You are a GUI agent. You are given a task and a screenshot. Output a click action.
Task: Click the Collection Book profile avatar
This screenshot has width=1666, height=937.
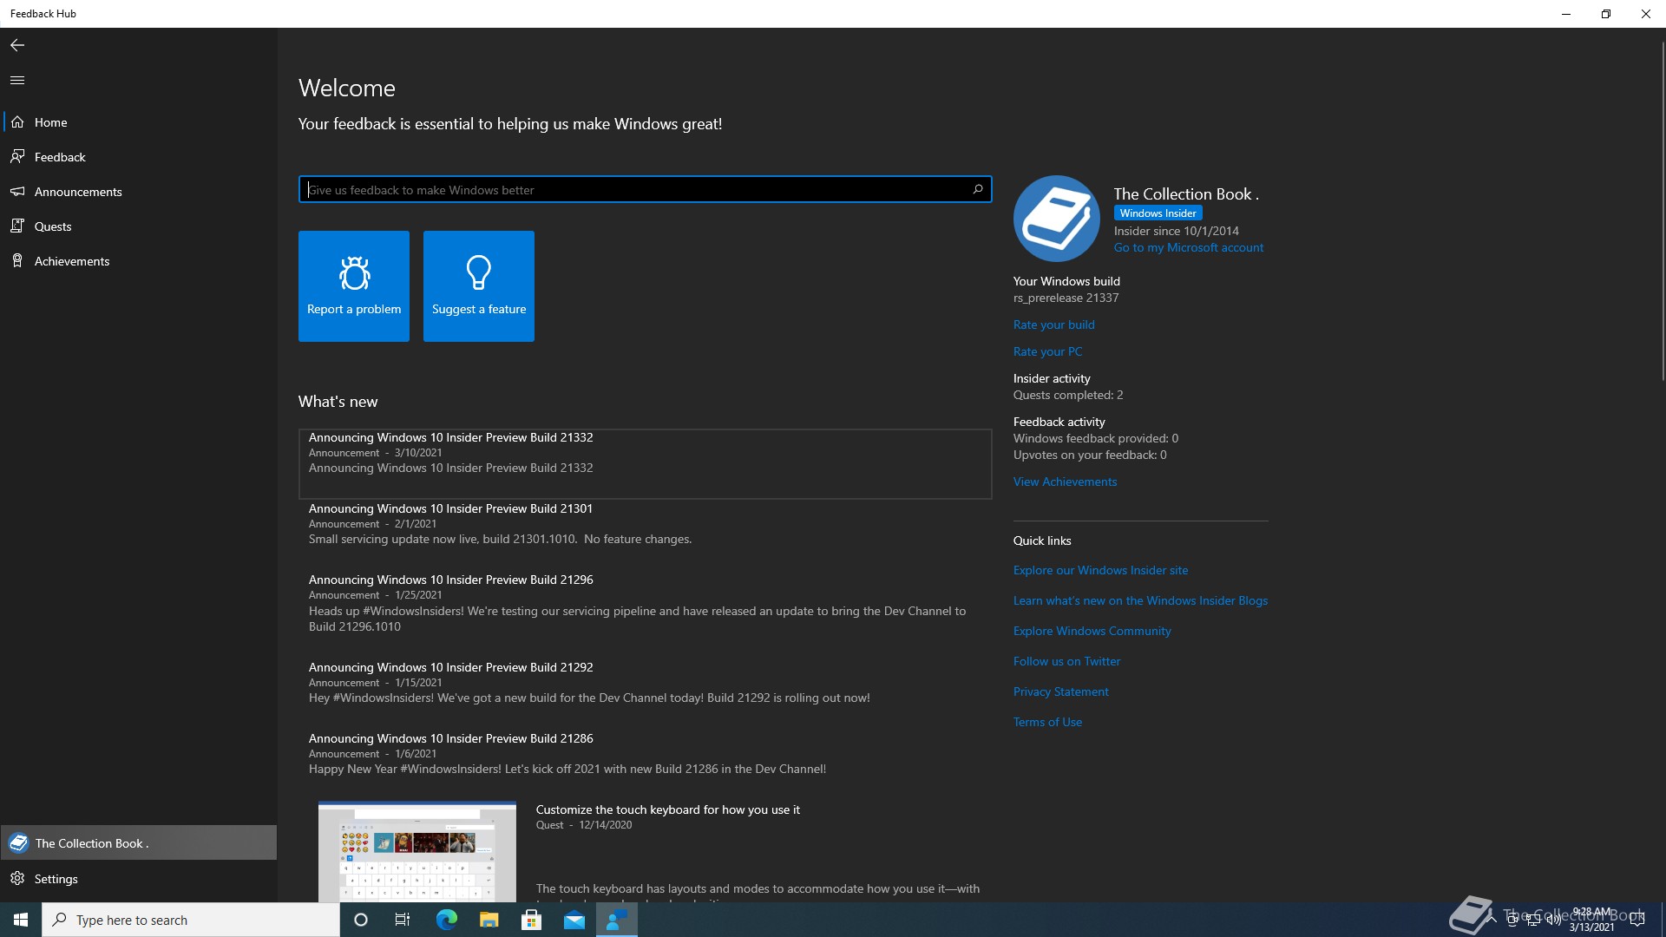pos(1056,219)
